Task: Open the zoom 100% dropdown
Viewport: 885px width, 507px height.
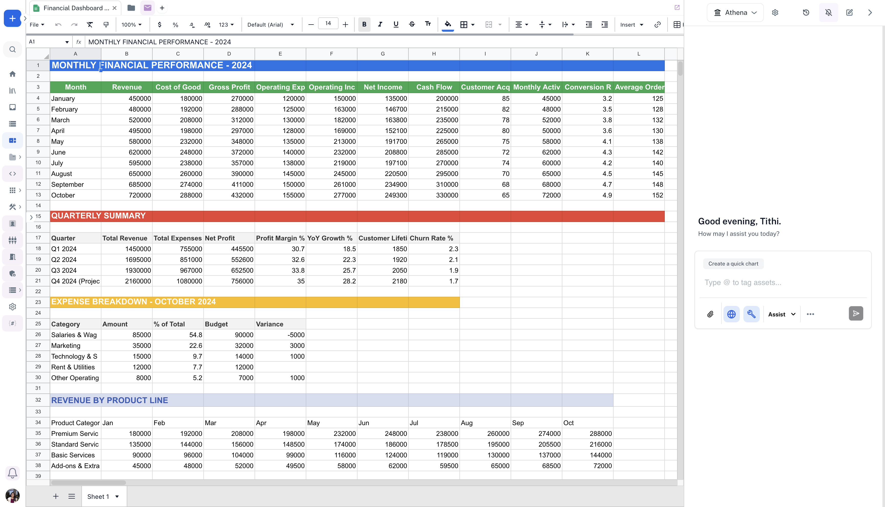Action: 131,25
